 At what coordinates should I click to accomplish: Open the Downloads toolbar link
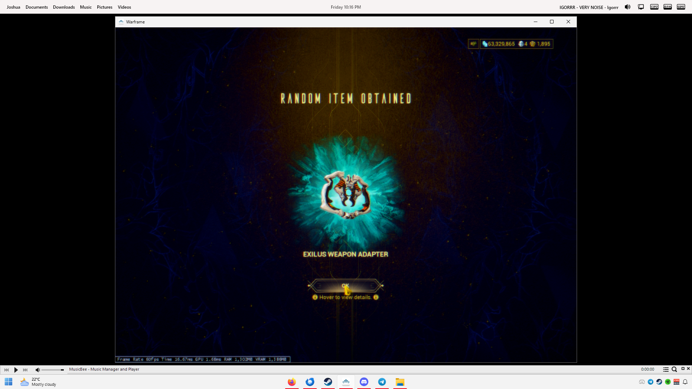[x=64, y=7]
